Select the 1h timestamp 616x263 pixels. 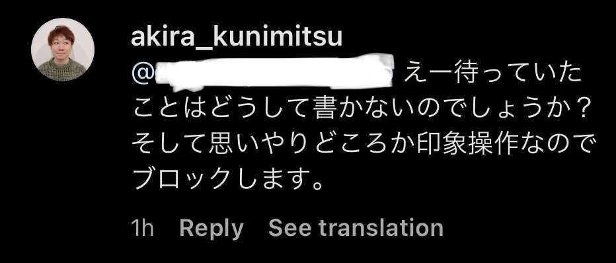click(x=142, y=228)
